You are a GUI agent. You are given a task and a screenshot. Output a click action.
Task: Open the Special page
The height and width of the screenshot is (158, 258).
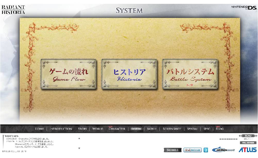coord(192,129)
